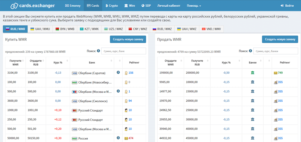This screenshot has width=301, height=142.
Task: Open rating 94 user in Смоленск row
Action: 130,101
